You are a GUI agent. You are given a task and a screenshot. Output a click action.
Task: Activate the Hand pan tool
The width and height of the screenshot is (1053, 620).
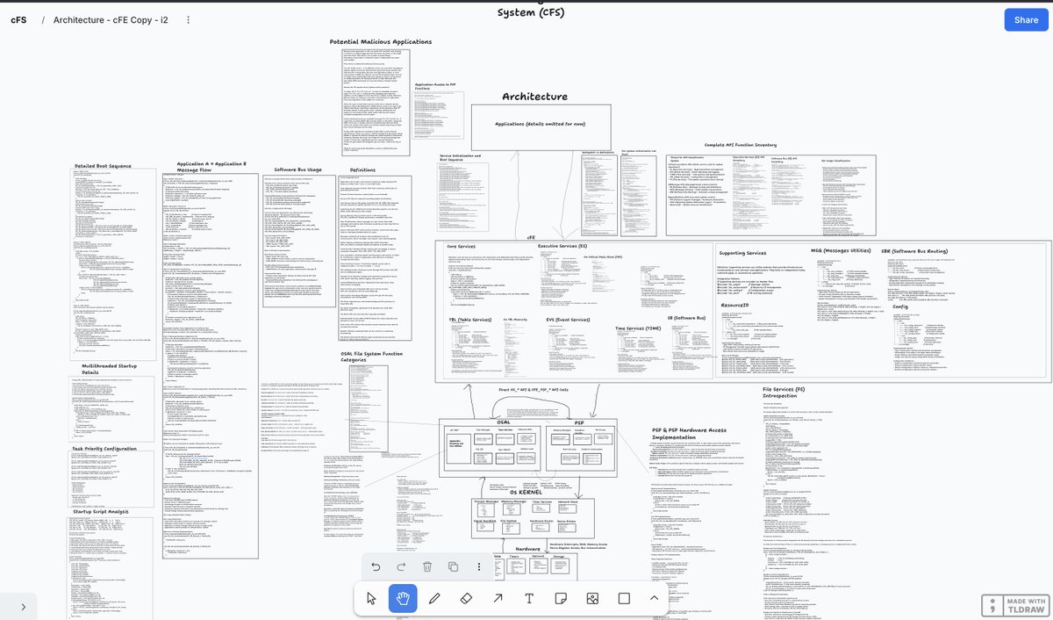(x=403, y=598)
